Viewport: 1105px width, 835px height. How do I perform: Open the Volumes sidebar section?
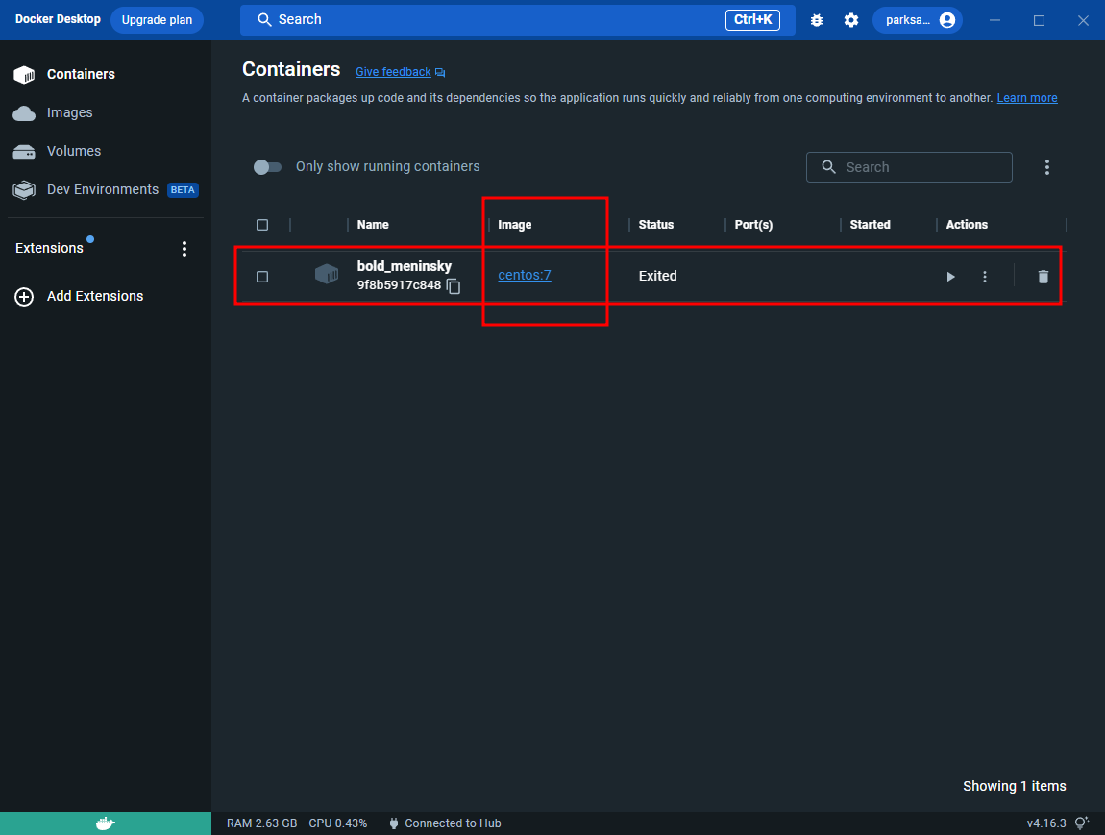click(x=74, y=151)
